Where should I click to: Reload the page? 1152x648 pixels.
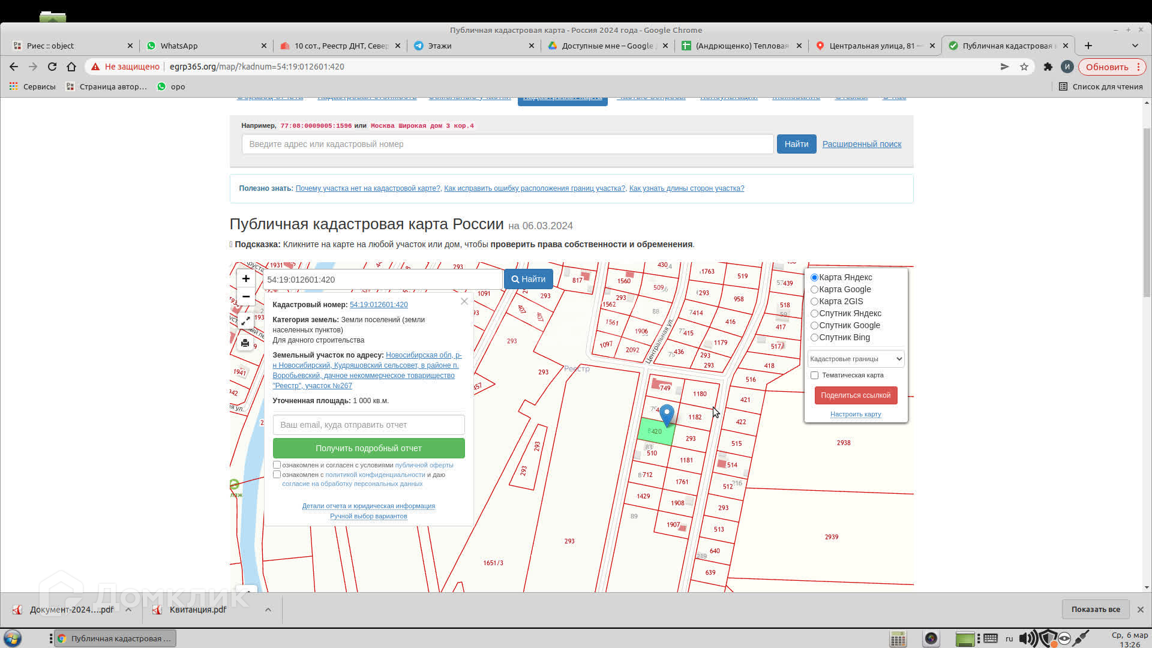coord(52,67)
